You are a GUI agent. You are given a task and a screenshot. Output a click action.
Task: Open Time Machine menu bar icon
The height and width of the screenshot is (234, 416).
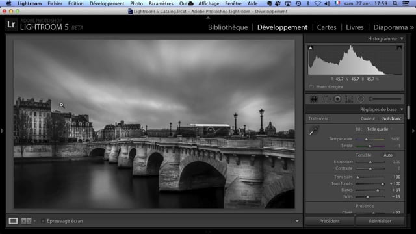(x=298, y=3)
